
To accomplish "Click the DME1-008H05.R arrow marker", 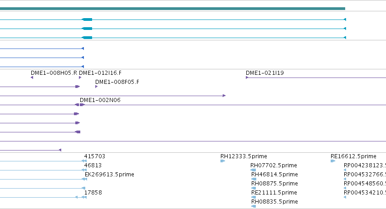I will pos(32,78).
